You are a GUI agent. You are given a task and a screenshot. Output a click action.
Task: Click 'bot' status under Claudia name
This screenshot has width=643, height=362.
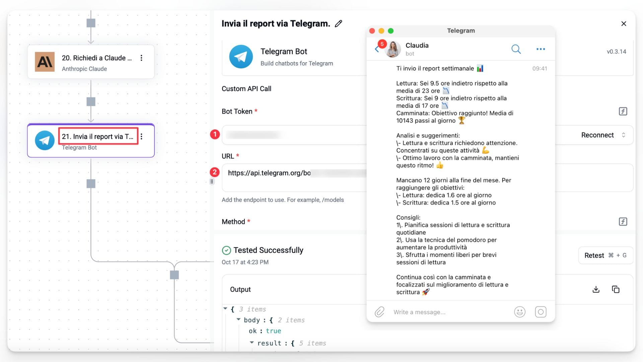410,54
